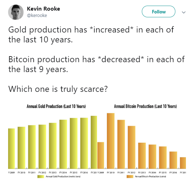This screenshot has height=189, width=193.
Task: Click the bitcoin FY 2016 axis label
Action: (173, 173)
